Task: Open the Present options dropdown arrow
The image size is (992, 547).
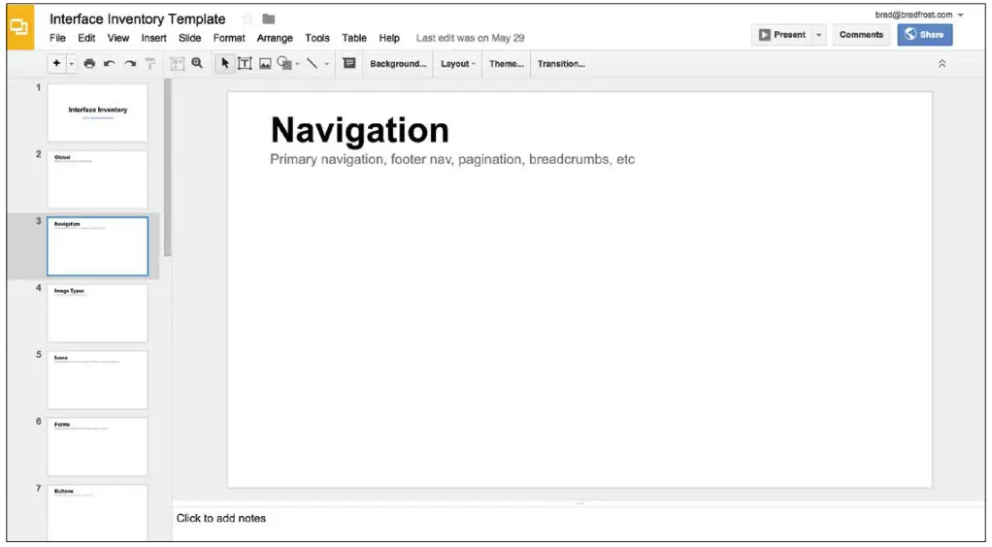Action: pyautogui.click(x=818, y=35)
